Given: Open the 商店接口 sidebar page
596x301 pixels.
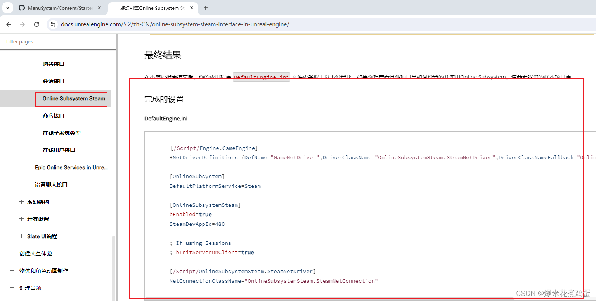Looking at the screenshot, I should tap(54, 115).
